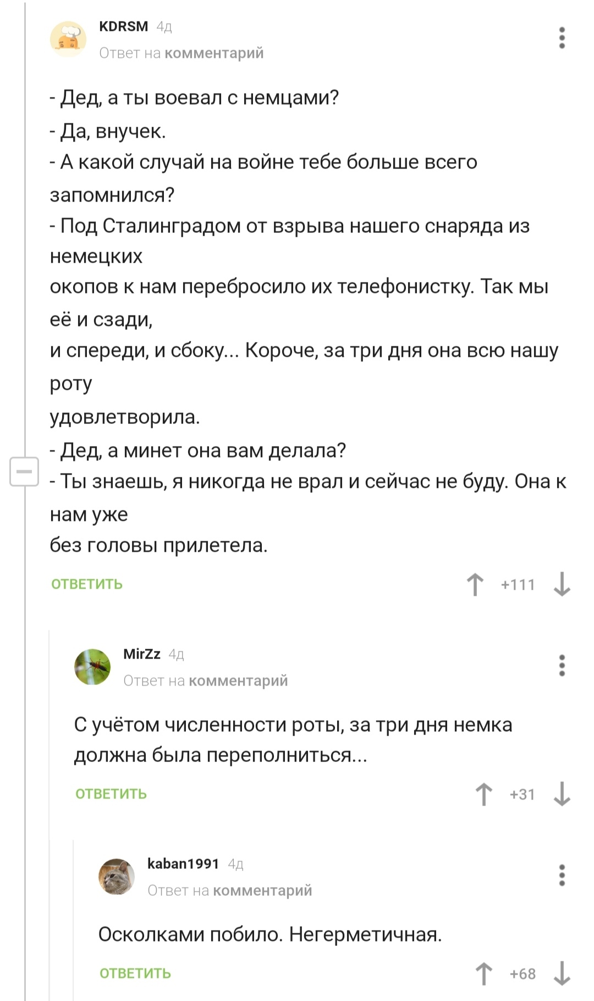Image resolution: width=594 pixels, height=1001 pixels.
Task: Go to parent comment of MirZz's reply
Action: point(238,681)
